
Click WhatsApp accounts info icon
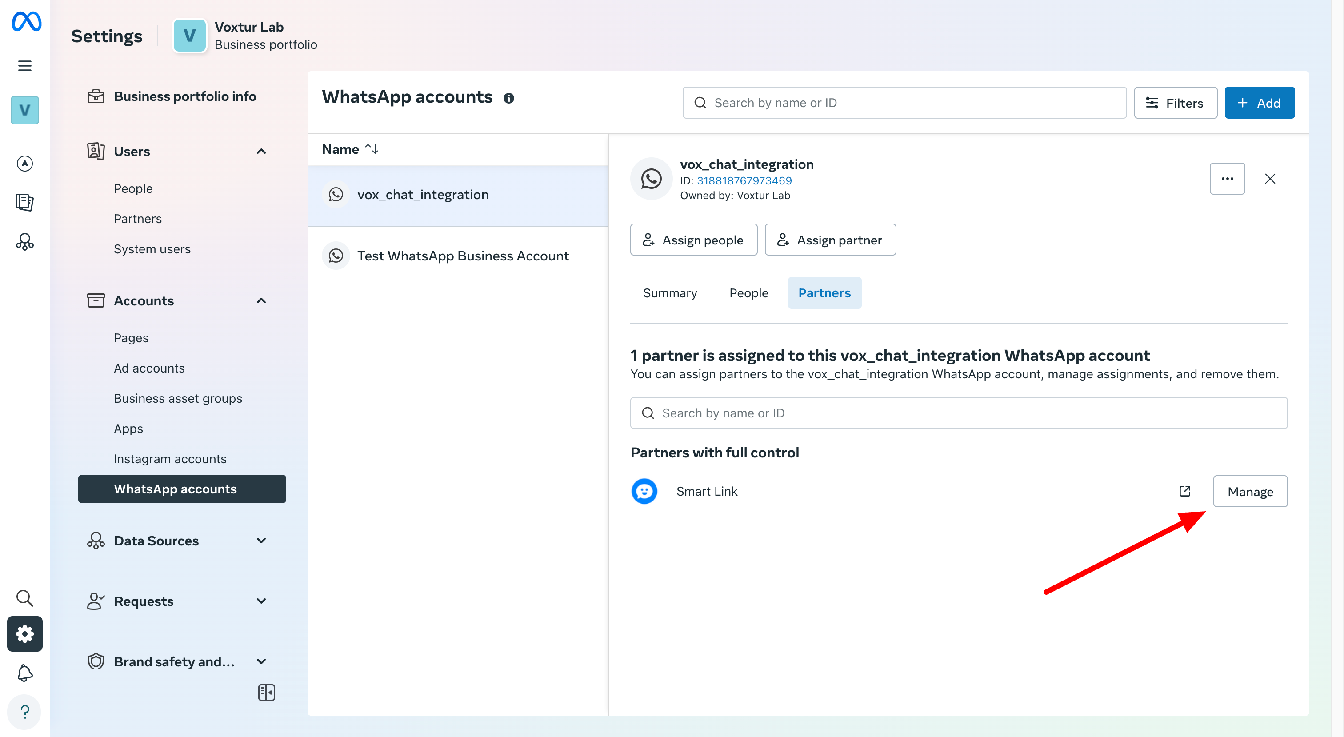pyautogui.click(x=509, y=98)
